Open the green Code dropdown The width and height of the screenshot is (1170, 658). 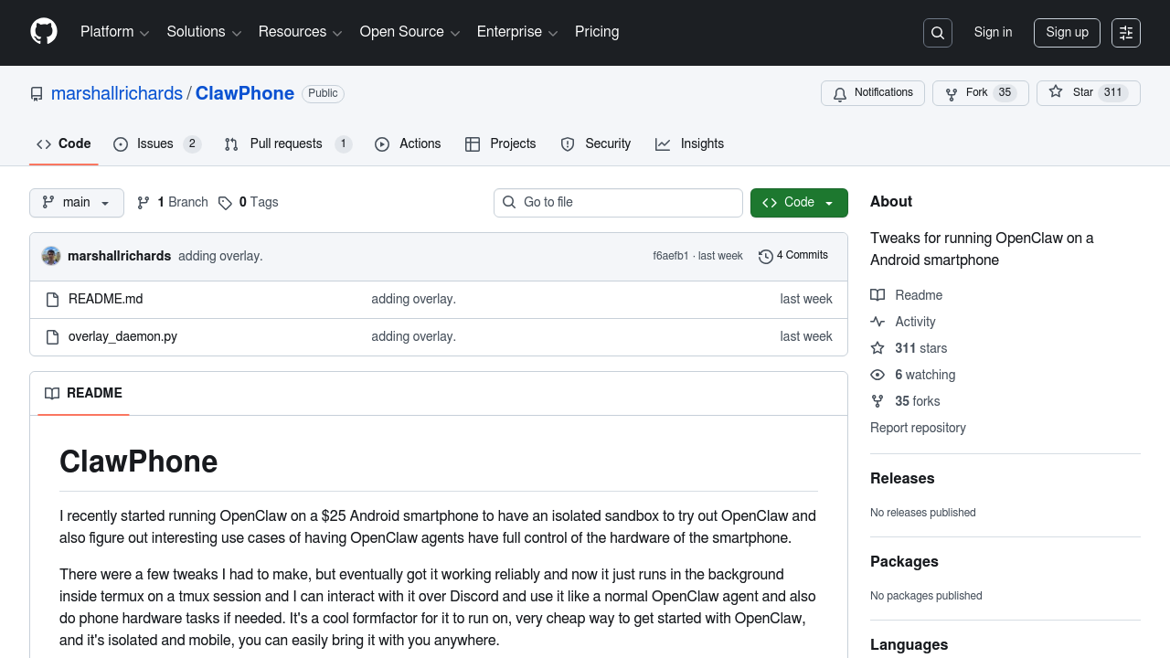[799, 203]
